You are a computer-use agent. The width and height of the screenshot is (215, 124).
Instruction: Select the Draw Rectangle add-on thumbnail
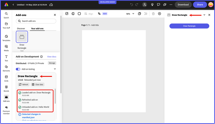22,37
